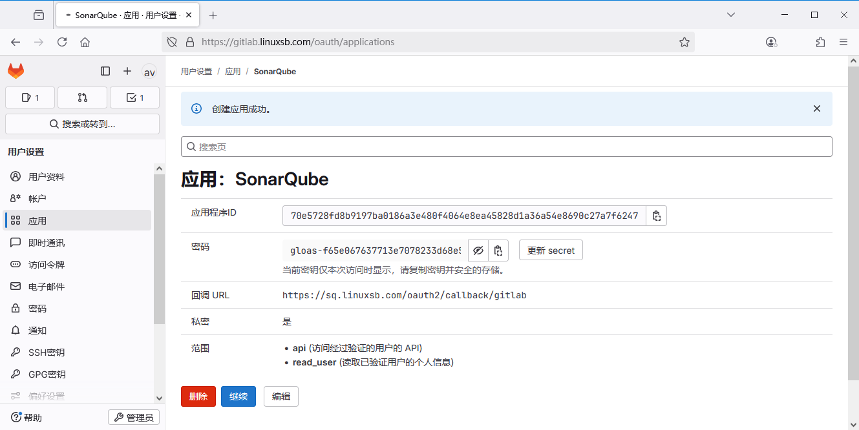Click the 应用 breadcrumb link
This screenshot has width=859, height=430.
point(233,72)
